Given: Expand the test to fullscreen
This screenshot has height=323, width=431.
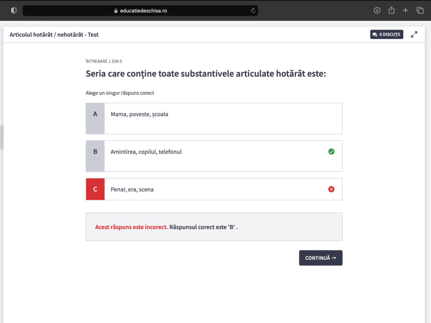Looking at the screenshot, I should coord(414,34).
